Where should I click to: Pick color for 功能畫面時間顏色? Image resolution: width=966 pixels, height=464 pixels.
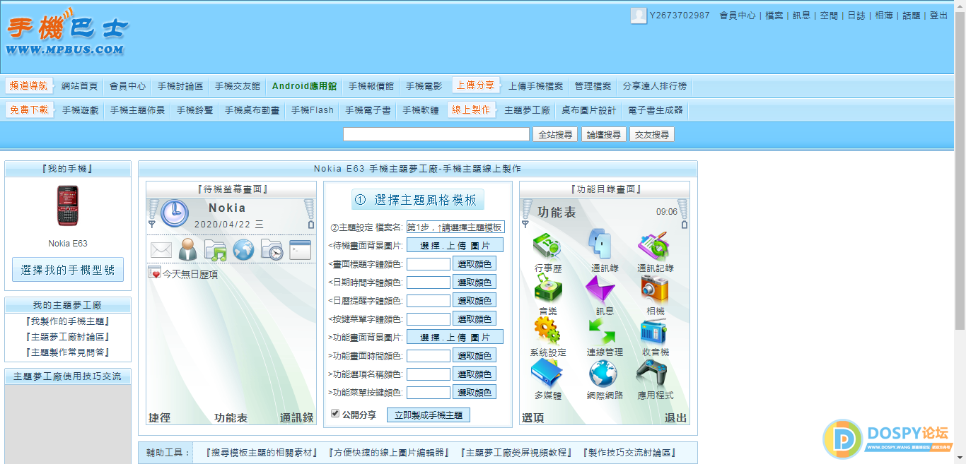475,355
